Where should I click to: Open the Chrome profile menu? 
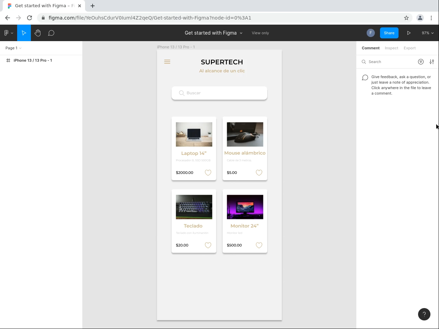coord(420,18)
